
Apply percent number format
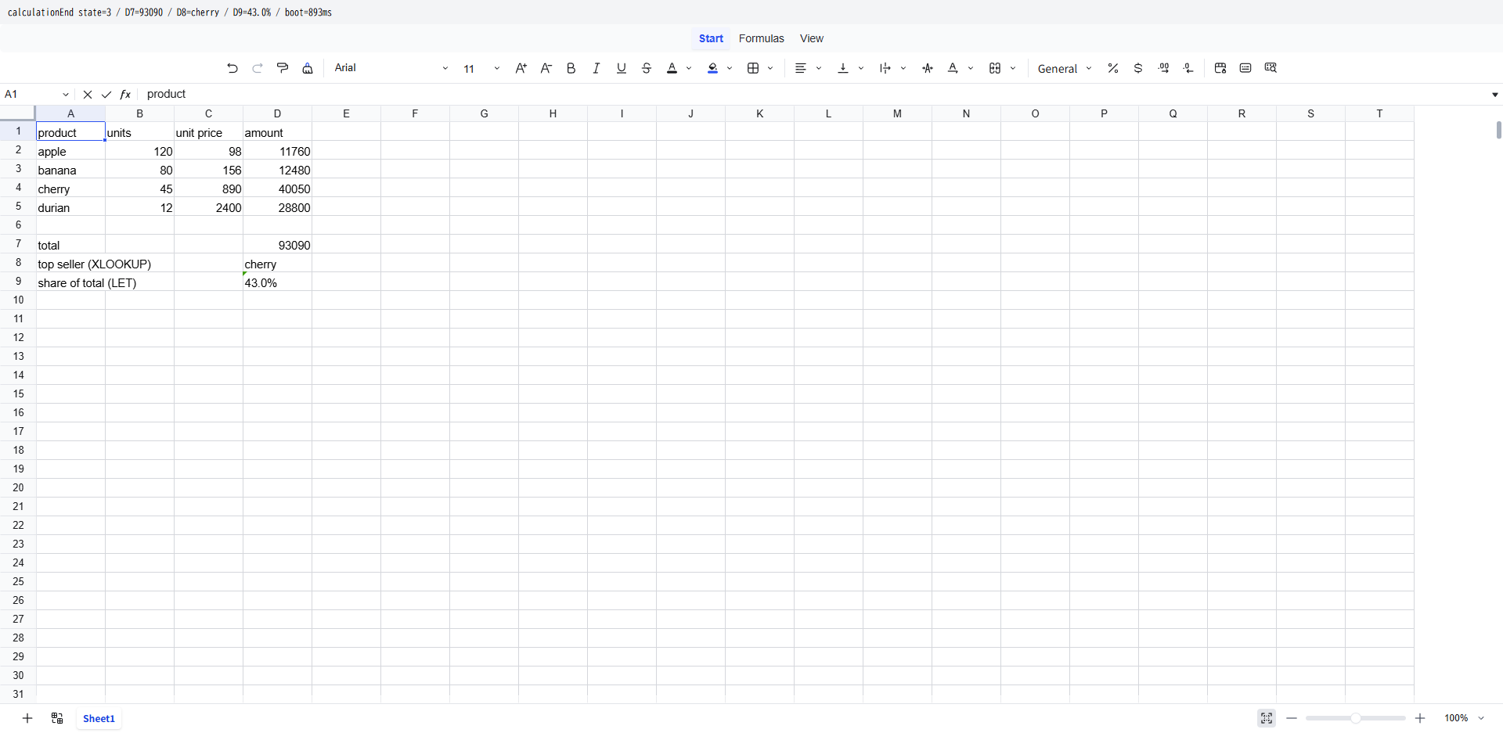pyautogui.click(x=1113, y=68)
